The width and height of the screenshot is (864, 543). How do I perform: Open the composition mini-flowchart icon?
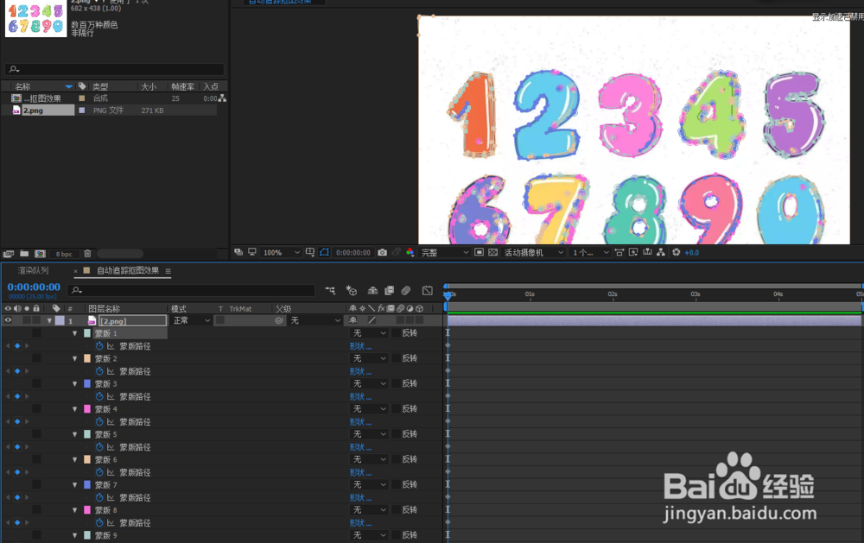pyautogui.click(x=330, y=290)
